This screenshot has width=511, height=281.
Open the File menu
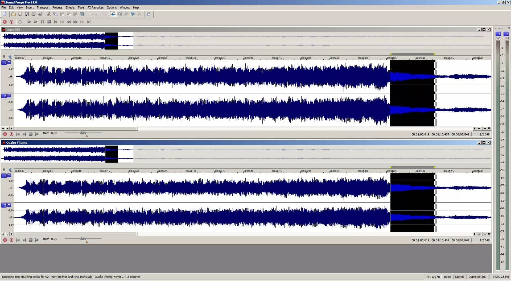click(3, 7)
